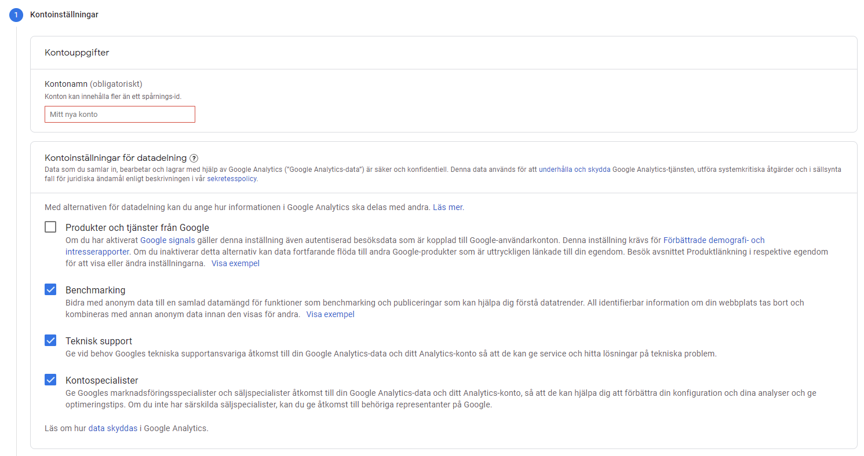Click the 'Kontospecialister' label text
This screenshot has height=456, width=864.
[102, 381]
